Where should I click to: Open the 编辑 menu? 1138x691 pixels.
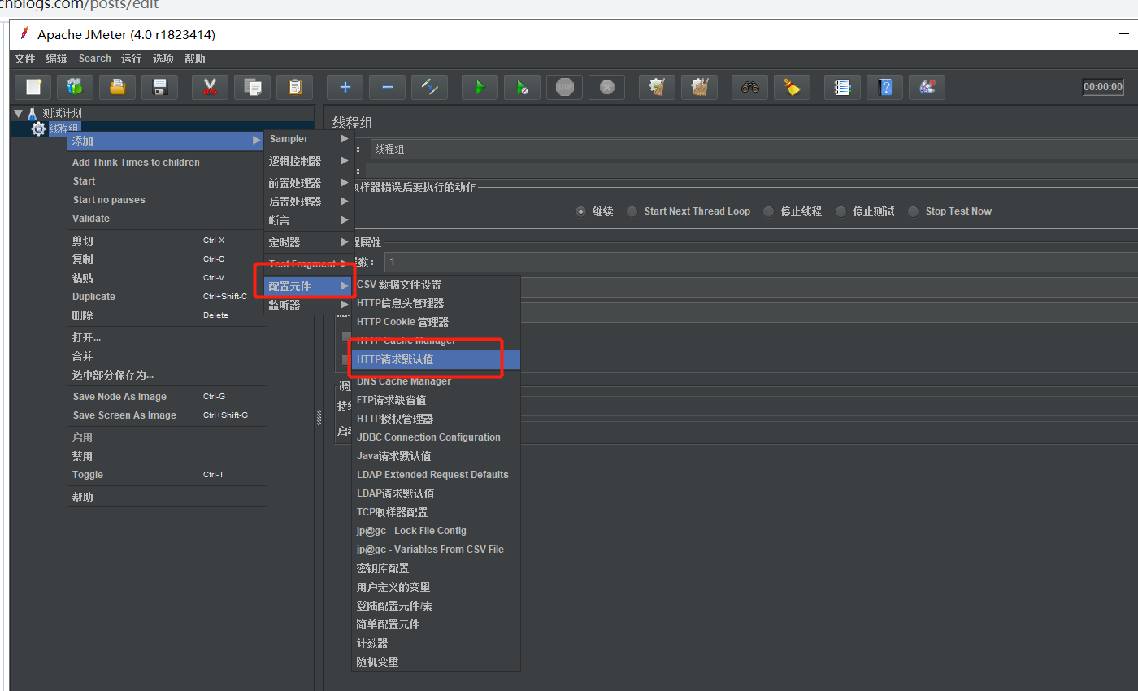pos(56,59)
